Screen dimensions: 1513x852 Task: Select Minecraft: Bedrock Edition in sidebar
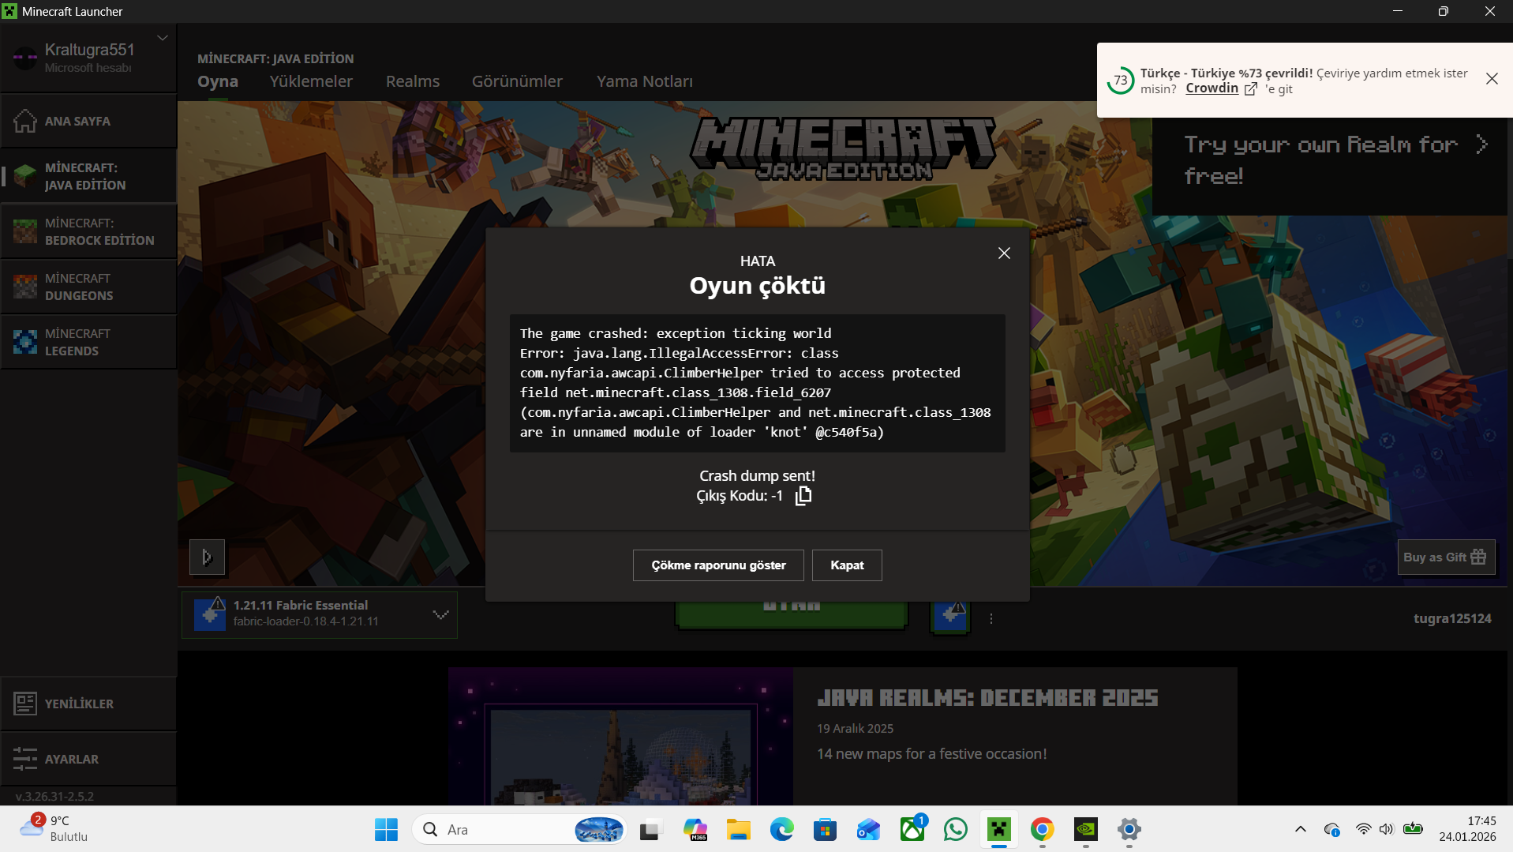[x=88, y=231]
